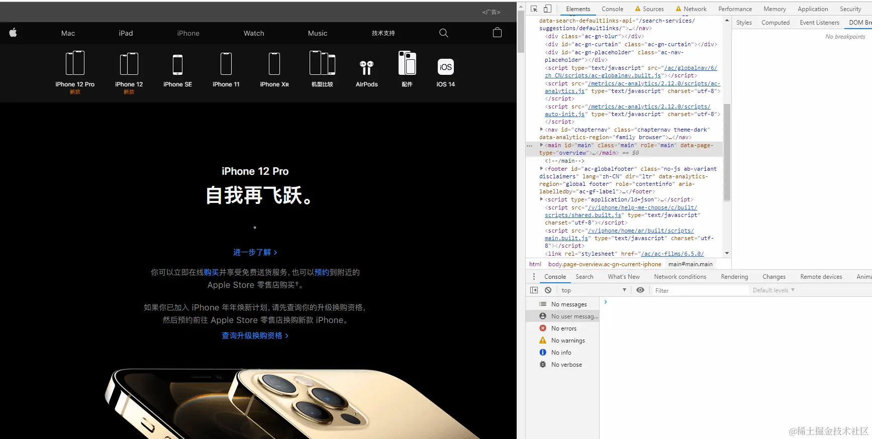Viewport: 872px width, 439px height.
Task: Click the eye icon for live expression
Action: (640, 290)
